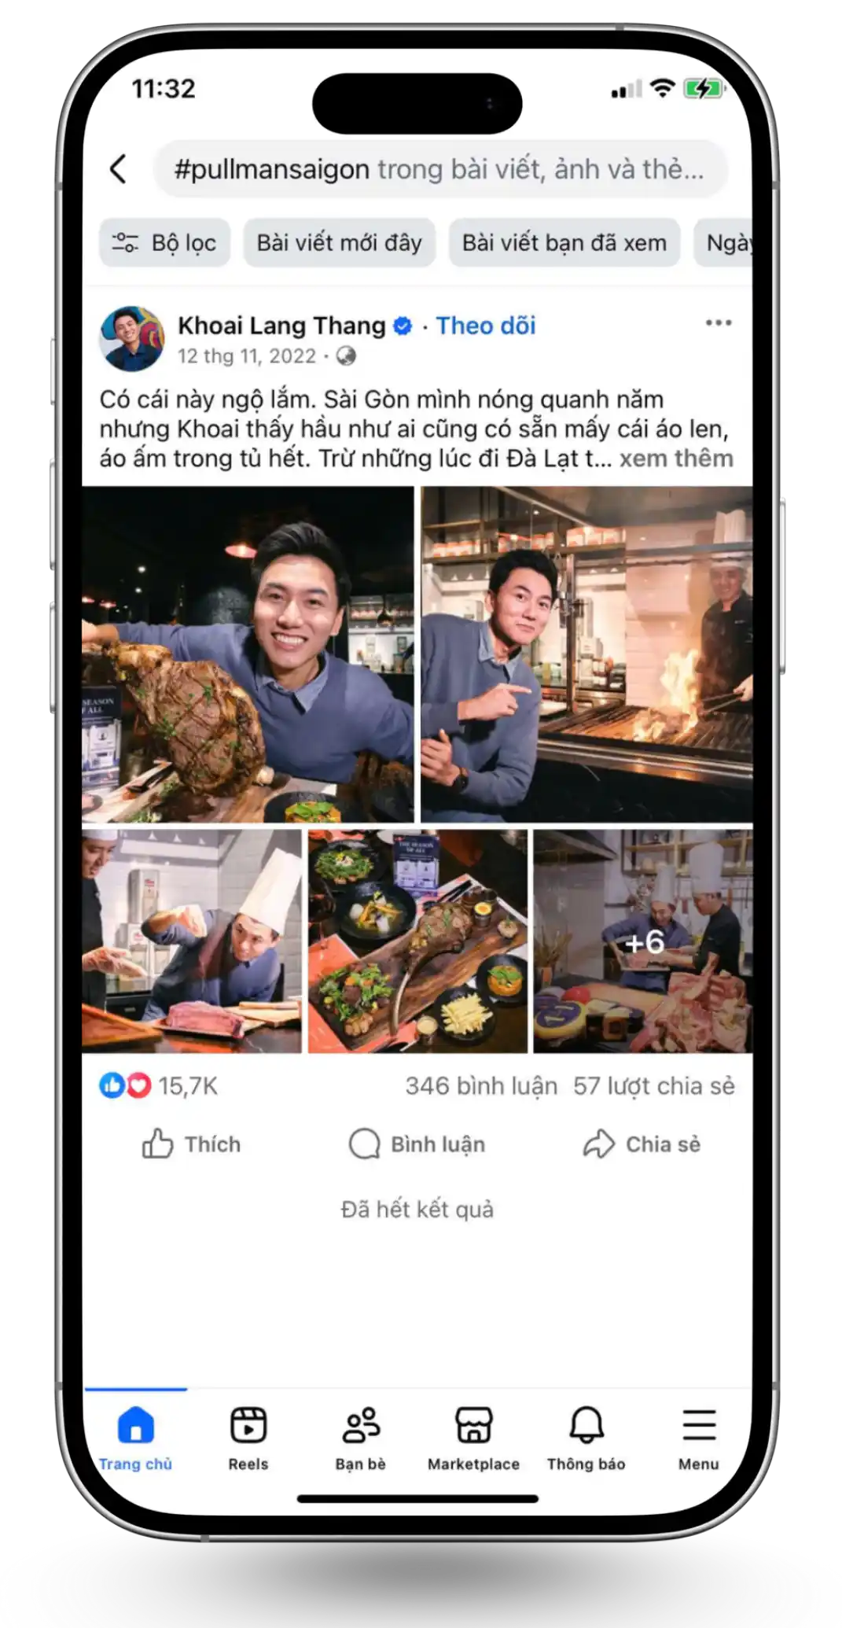
Task: Toggle the Bài viết bạn đã xem filter
Action: click(x=564, y=242)
